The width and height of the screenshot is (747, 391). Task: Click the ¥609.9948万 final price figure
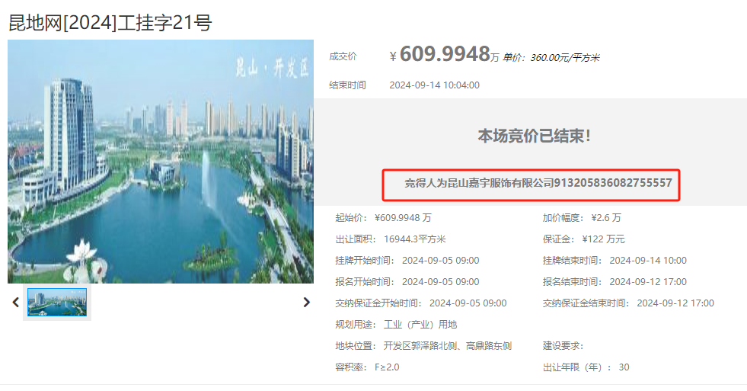(x=445, y=54)
